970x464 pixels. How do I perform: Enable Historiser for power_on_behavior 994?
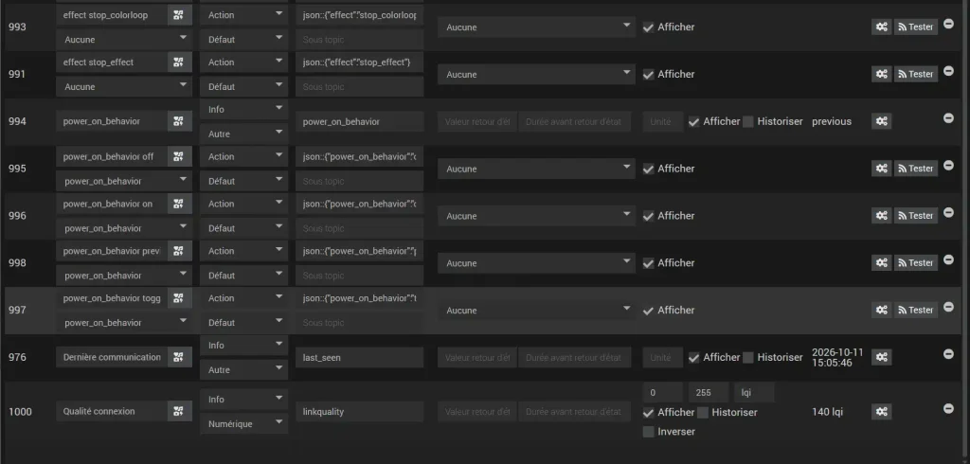pos(748,122)
